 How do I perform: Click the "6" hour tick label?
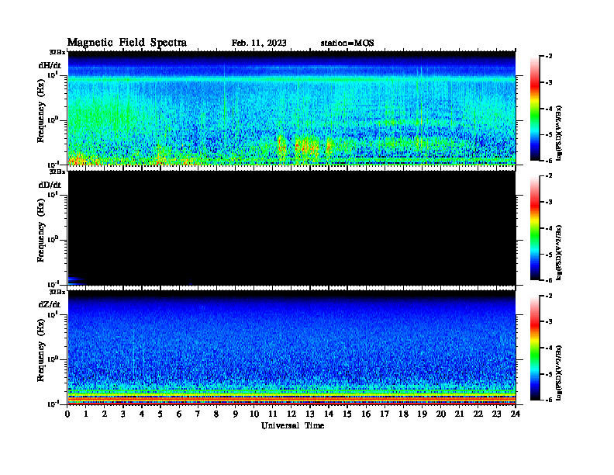[x=179, y=414]
